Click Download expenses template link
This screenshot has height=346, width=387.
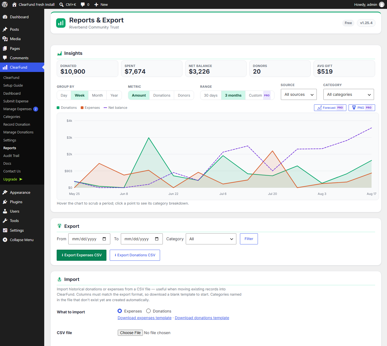[x=145, y=318]
